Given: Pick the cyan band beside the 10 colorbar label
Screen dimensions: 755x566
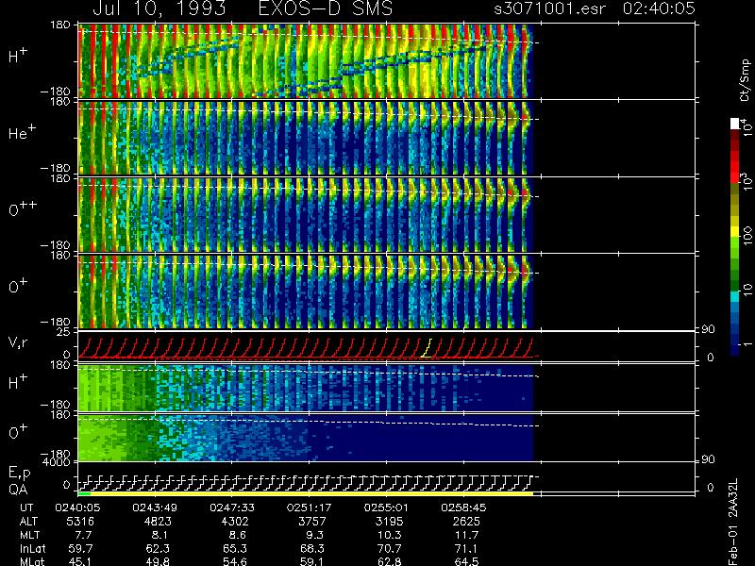Looking at the screenshot, I should click(x=735, y=296).
